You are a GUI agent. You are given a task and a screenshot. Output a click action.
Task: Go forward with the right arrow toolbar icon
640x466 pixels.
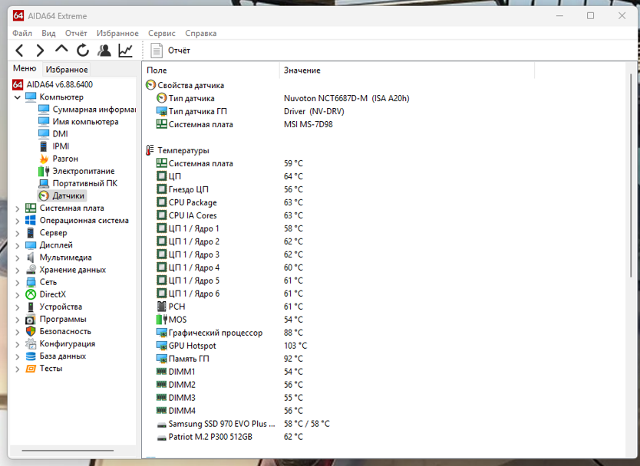[40, 51]
